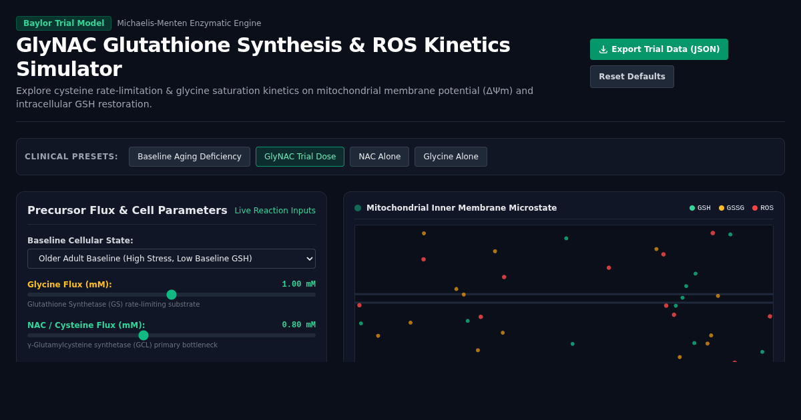Open the Baseline Cellular State dropdown
The height and width of the screenshot is (420, 801).
[172, 259]
